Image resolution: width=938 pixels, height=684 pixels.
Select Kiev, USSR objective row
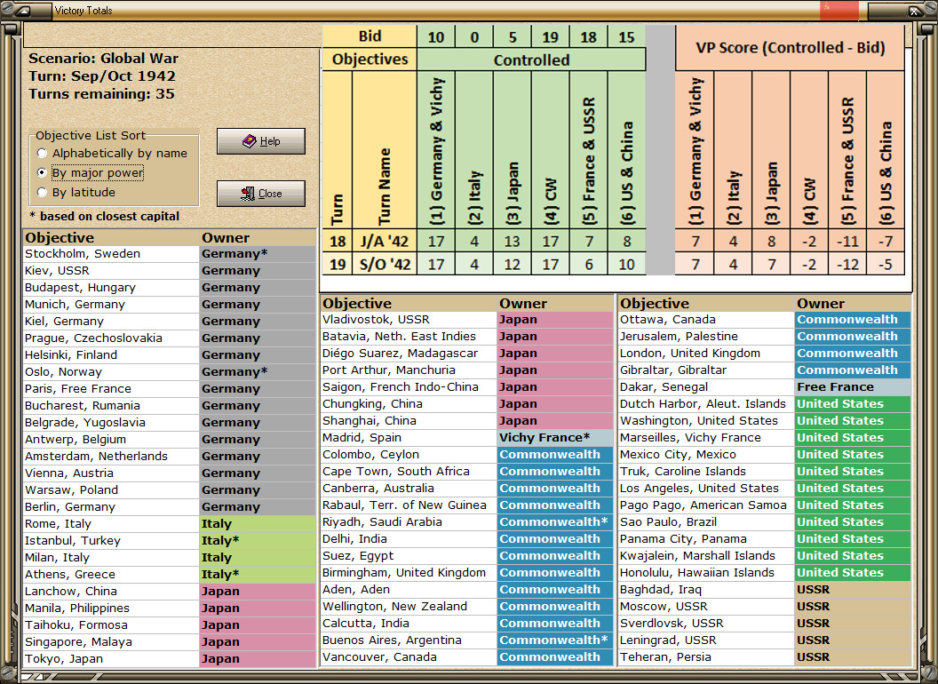pos(169,270)
